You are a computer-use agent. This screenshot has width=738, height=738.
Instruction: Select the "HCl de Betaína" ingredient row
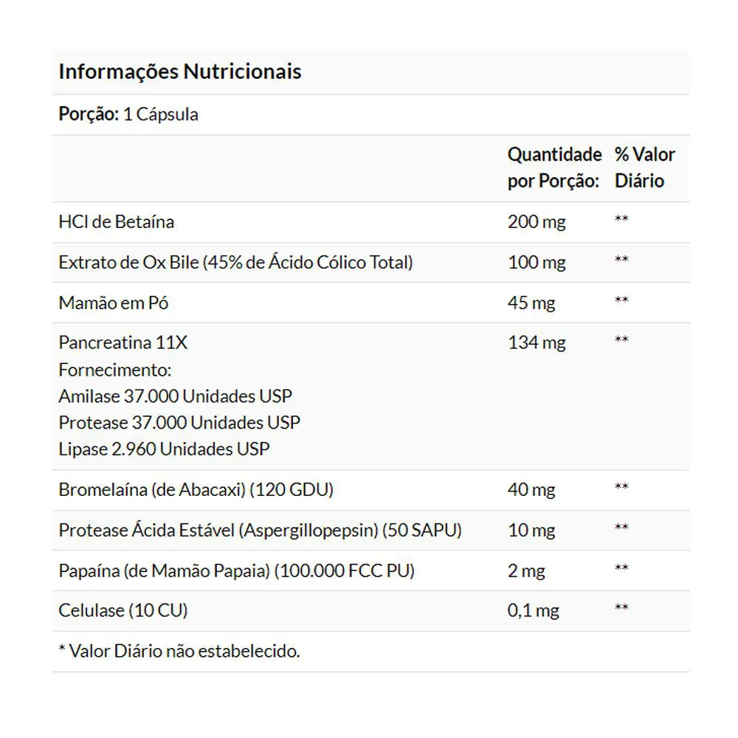(117, 221)
